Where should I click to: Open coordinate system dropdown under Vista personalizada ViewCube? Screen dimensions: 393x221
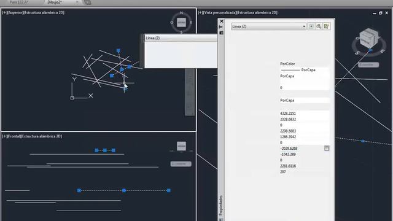click(368, 65)
